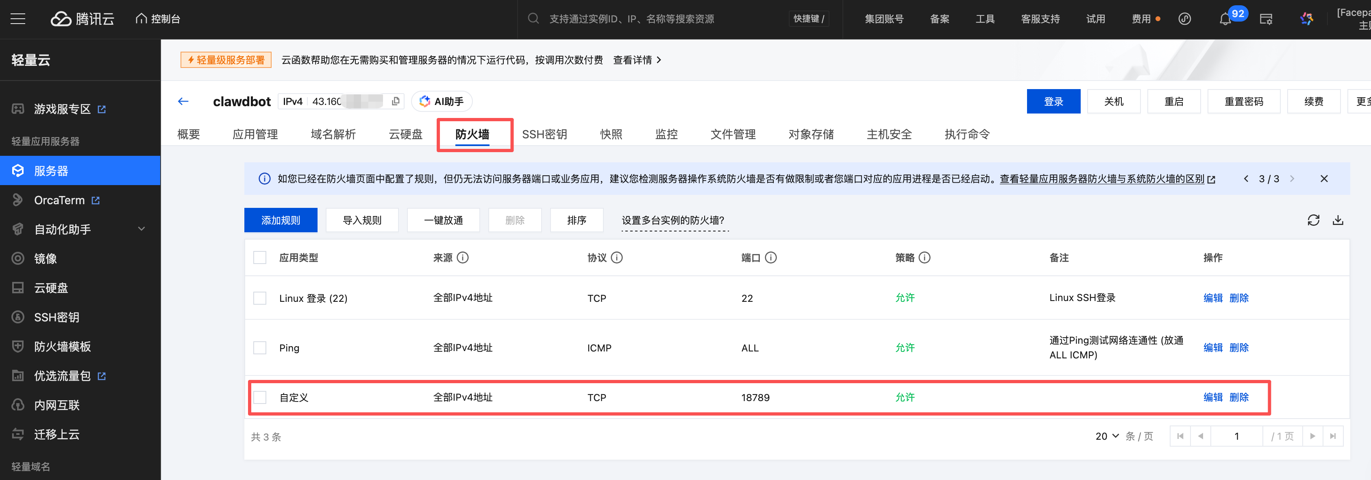This screenshot has width=1371, height=480.
Task: Click the 添加规则 button
Action: 281,220
